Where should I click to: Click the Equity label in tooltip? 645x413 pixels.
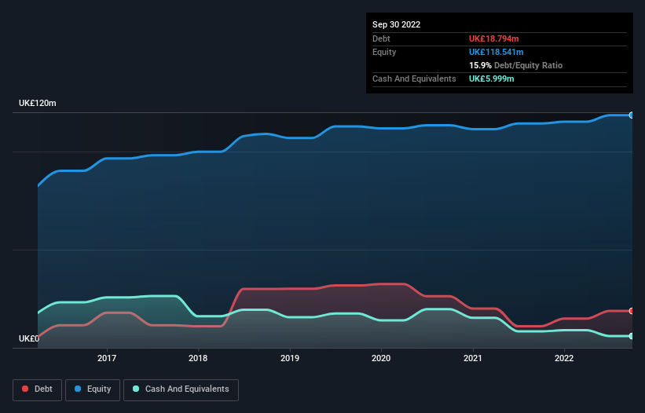[x=384, y=52]
